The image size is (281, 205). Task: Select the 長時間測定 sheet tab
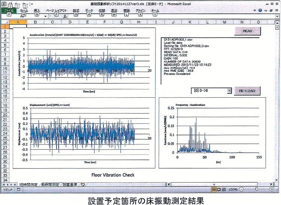(50, 185)
